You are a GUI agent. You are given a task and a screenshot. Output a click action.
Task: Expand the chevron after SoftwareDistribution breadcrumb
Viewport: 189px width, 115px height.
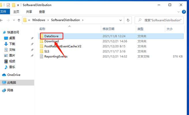pyautogui.click(x=83, y=20)
